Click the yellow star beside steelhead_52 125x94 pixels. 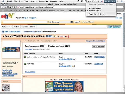coord(73,66)
